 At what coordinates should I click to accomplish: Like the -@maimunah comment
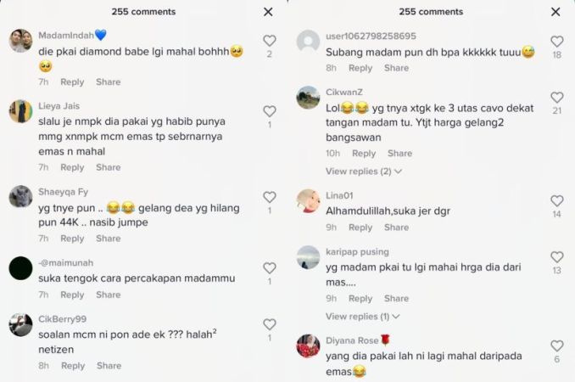pos(270,268)
